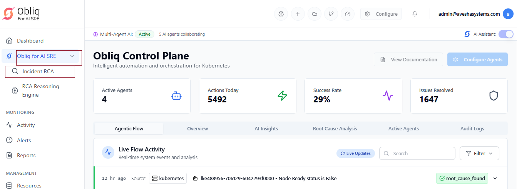The height and width of the screenshot is (189, 517).
Task: Switch to the Root Cause Analysis tab
Action: pos(335,128)
